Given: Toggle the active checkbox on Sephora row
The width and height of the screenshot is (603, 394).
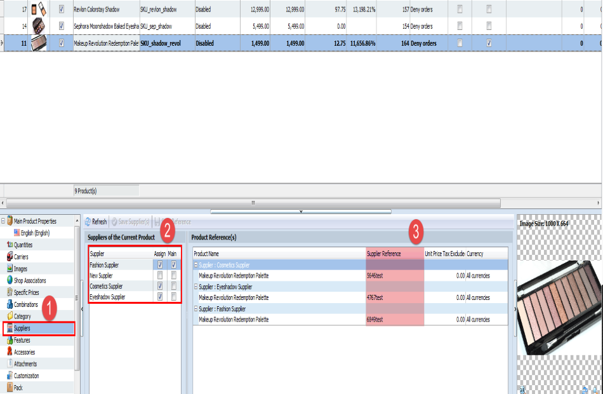Looking at the screenshot, I should (x=62, y=26).
